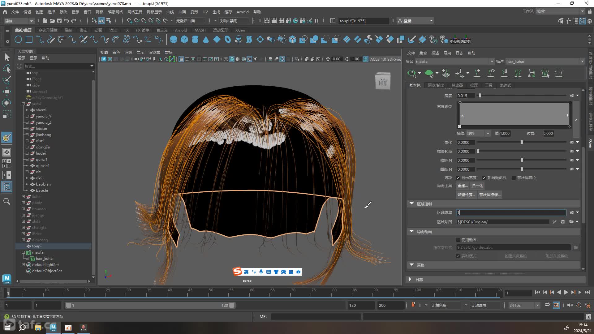Click the play forward button
Image resolution: width=594 pixels, height=334 pixels.
566,292
